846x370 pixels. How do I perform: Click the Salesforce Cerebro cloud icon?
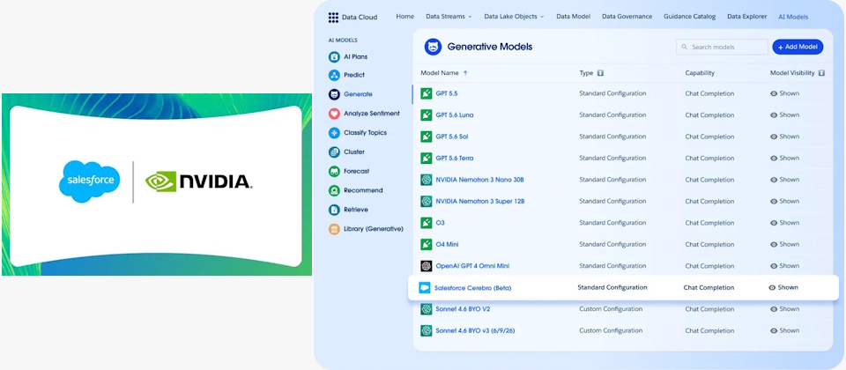pyautogui.click(x=425, y=288)
